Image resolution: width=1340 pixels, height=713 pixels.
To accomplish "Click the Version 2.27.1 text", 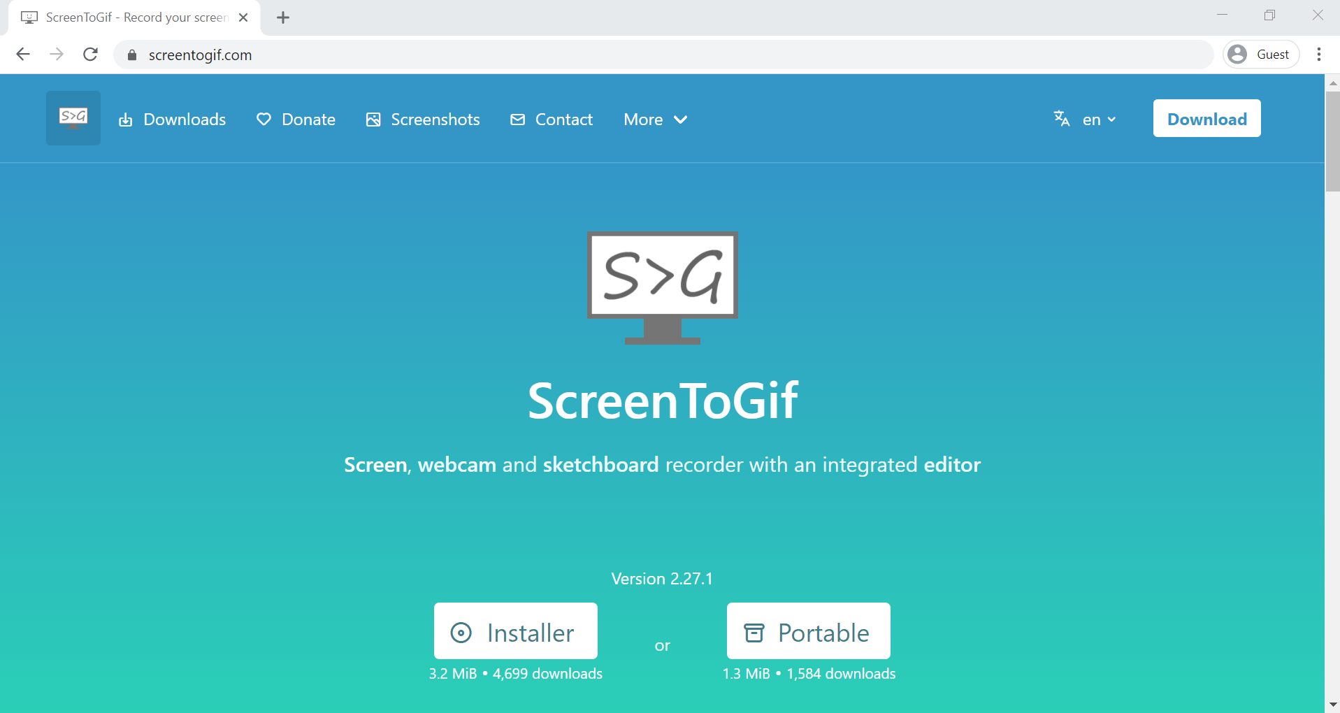I will tap(662, 579).
